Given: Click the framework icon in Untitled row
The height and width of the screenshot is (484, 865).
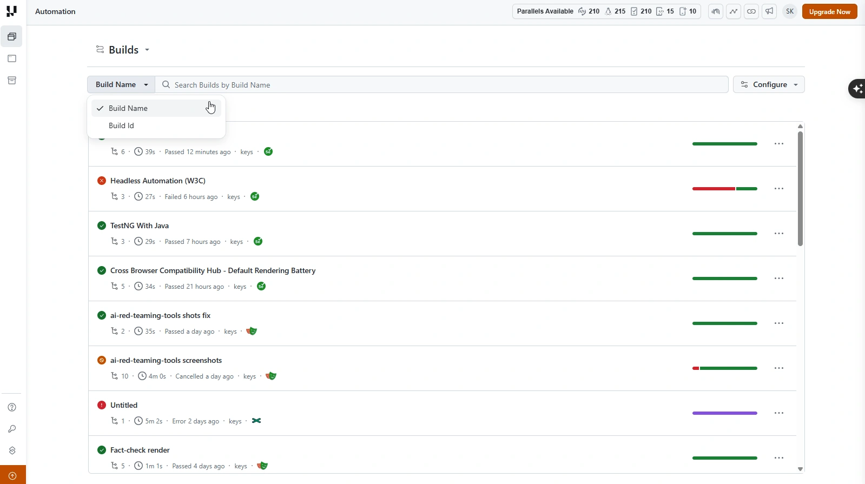Looking at the screenshot, I should [256, 421].
